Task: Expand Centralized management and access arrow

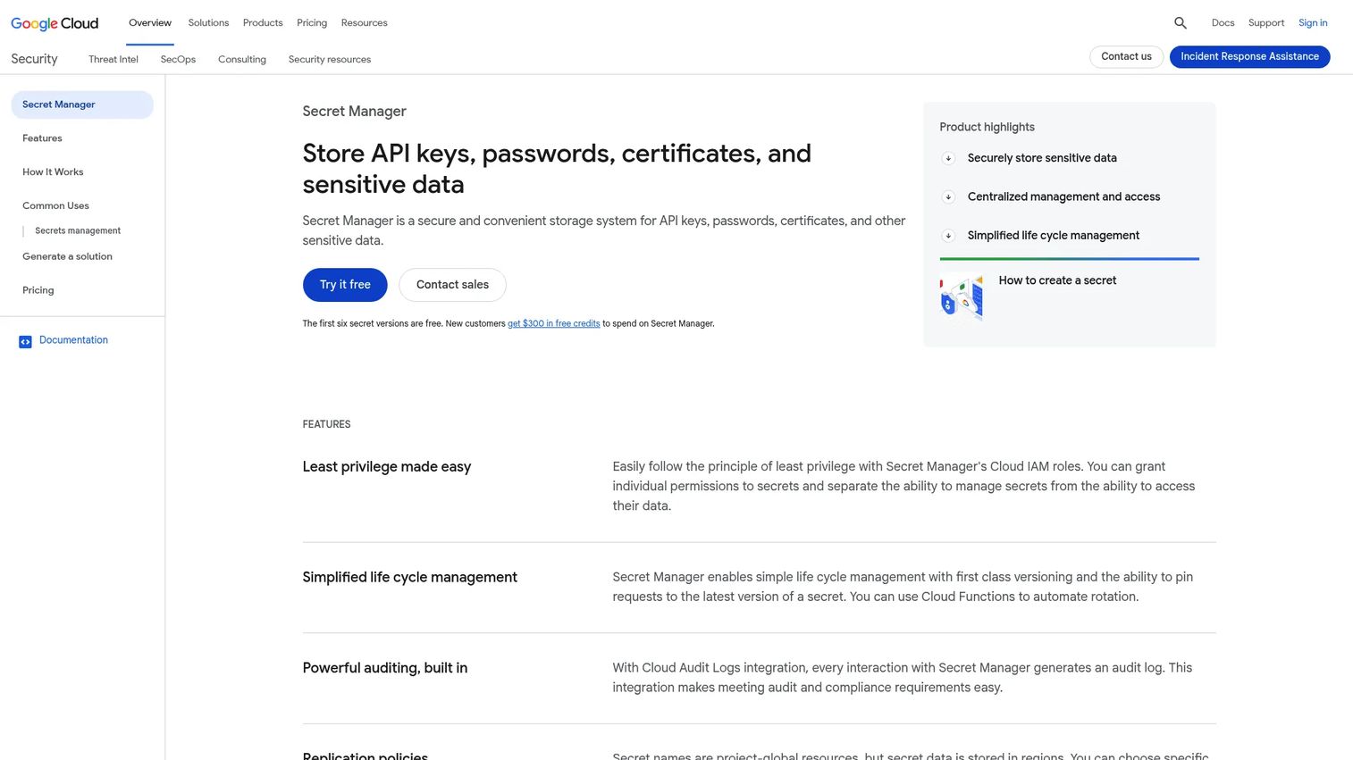Action: (x=948, y=196)
